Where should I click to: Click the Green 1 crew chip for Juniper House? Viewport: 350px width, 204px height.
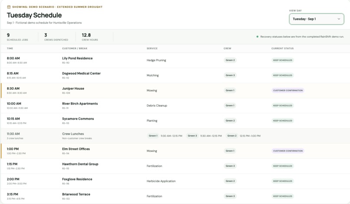[x=230, y=90]
